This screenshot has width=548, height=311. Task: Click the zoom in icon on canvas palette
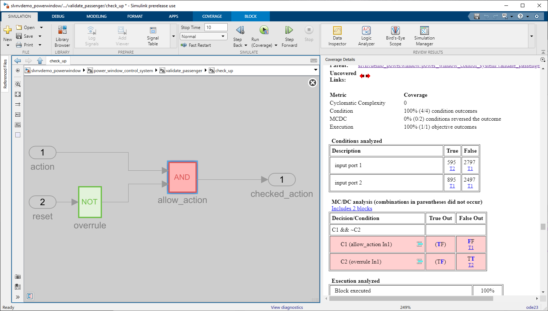pos(18,84)
